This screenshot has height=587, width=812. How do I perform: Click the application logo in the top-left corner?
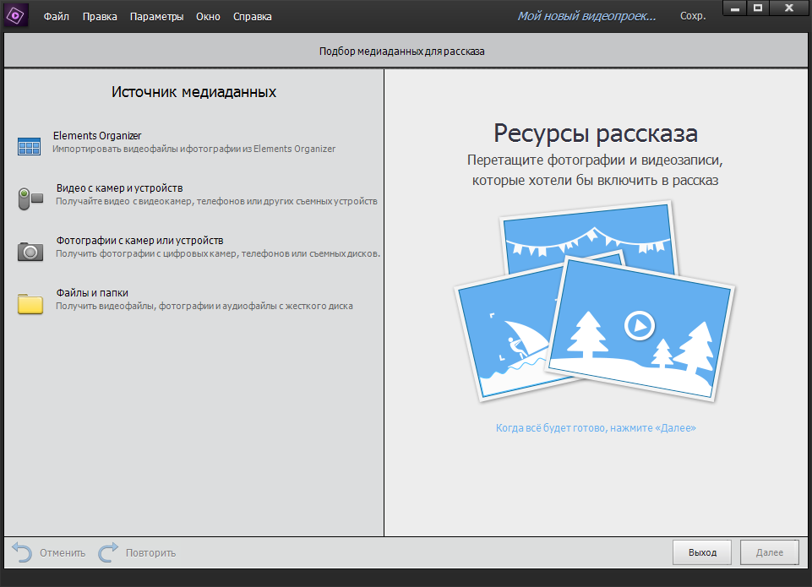(x=14, y=14)
